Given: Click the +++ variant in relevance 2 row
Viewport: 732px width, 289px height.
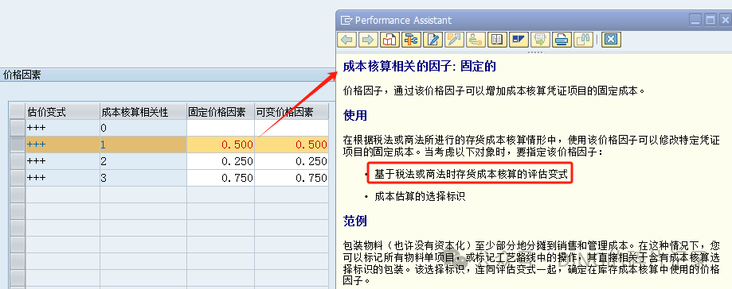Looking at the screenshot, I should tap(63, 161).
